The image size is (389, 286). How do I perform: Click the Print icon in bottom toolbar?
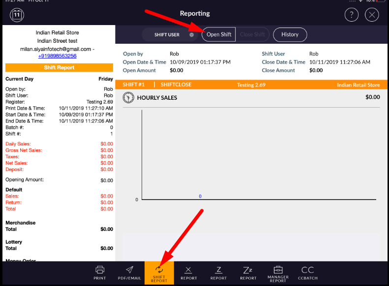[x=100, y=273]
